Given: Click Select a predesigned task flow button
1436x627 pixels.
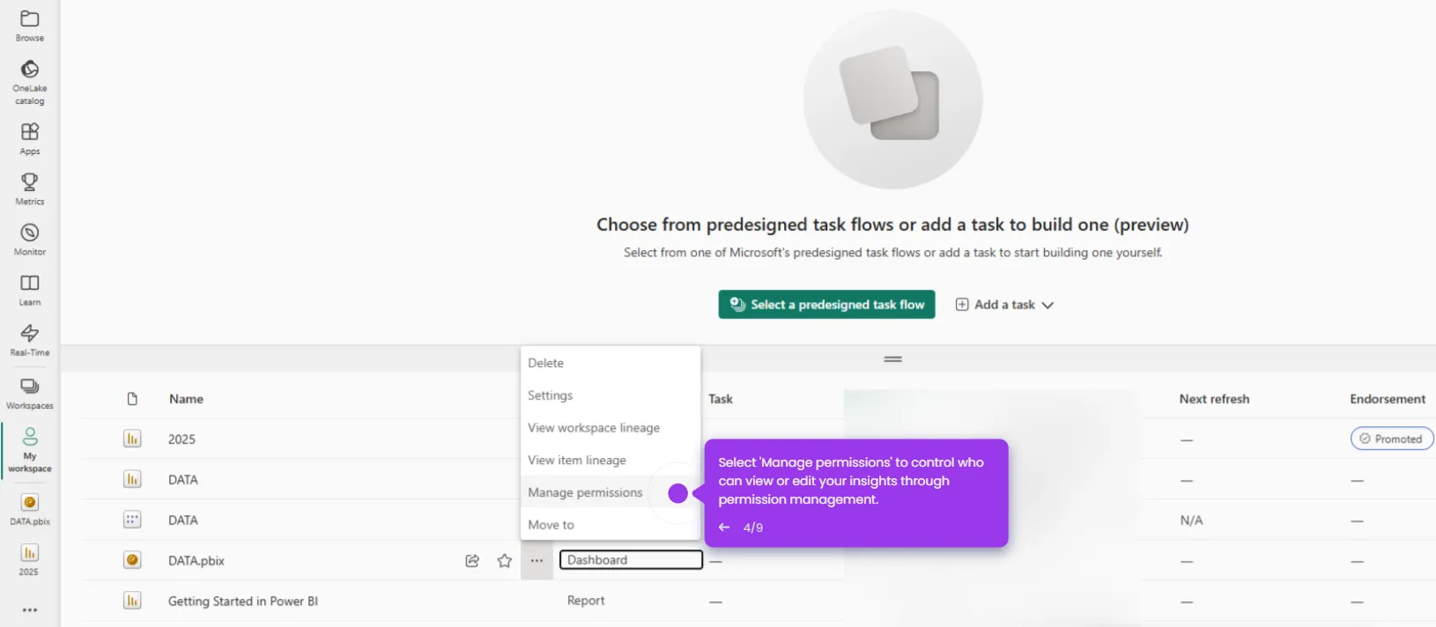Looking at the screenshot, I should tap(826, 305).
